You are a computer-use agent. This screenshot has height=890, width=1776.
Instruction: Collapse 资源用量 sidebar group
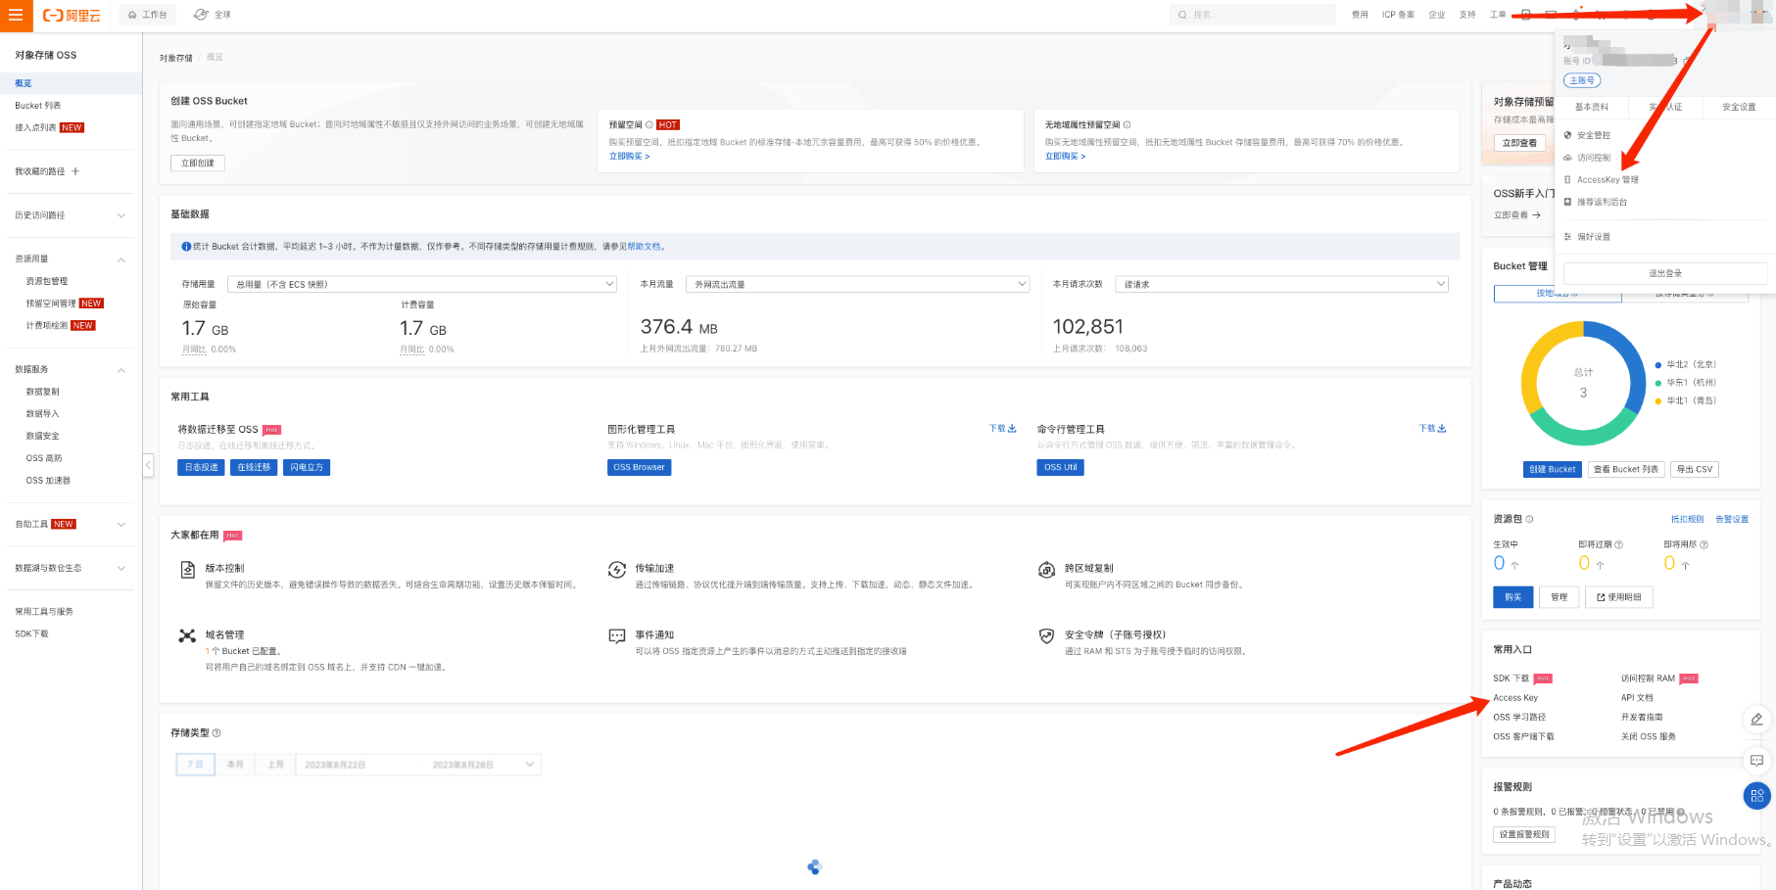[x=121, y=259]
